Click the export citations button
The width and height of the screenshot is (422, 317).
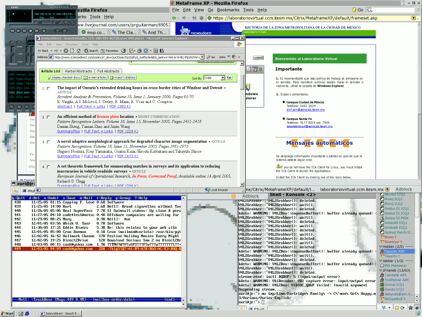pos(123,78)
